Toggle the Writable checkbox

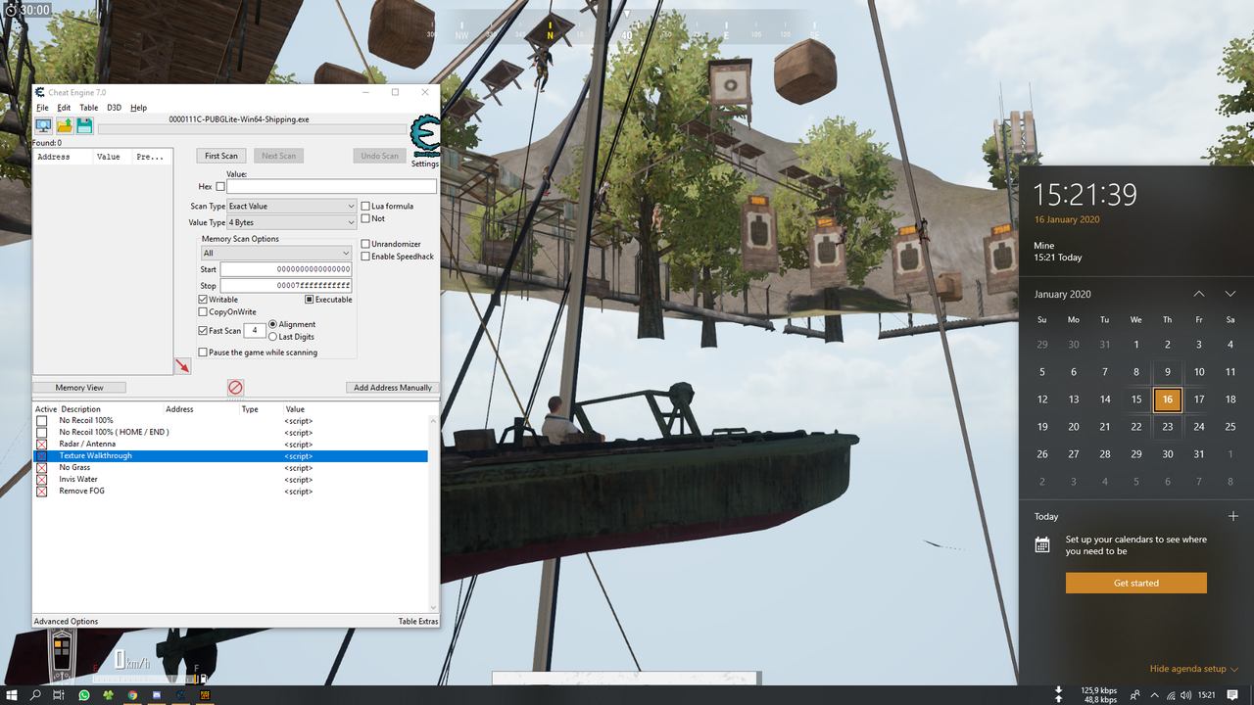(x=203, y=300)
